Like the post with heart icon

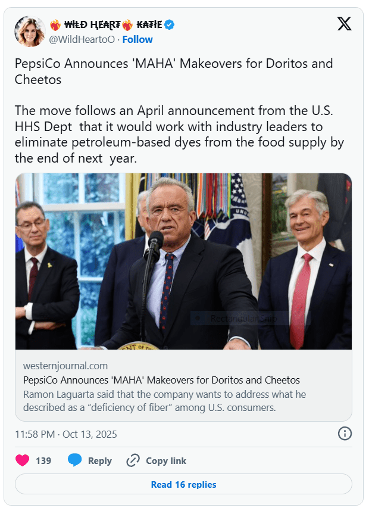pyautogui.click(x=23, y=460)
